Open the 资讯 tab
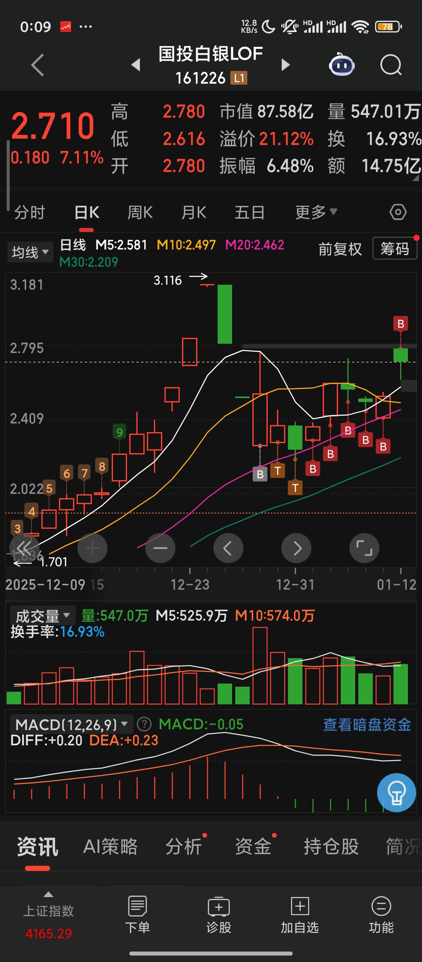Image resolution: width=422 pixels, height=962 pixels. point(38,847)
